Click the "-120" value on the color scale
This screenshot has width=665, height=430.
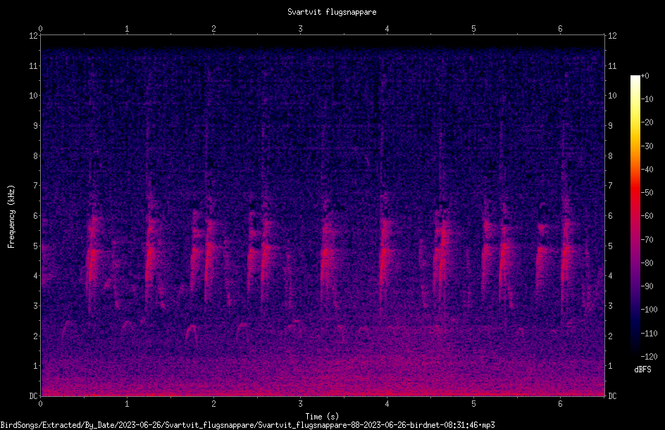pos(649,357)
